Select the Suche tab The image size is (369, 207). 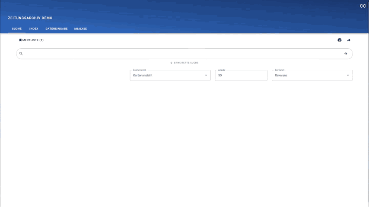point(17,29)
